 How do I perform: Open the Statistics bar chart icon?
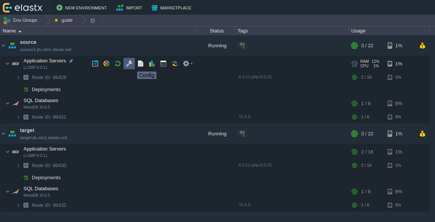[152, 64]
